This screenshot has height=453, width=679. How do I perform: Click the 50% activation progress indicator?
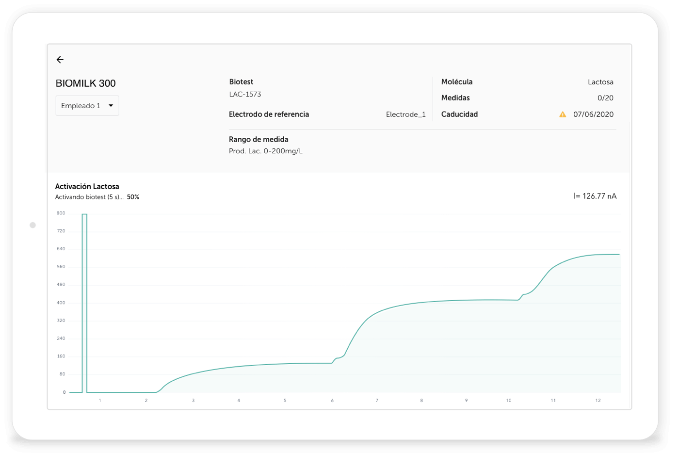tap(133, 197)
